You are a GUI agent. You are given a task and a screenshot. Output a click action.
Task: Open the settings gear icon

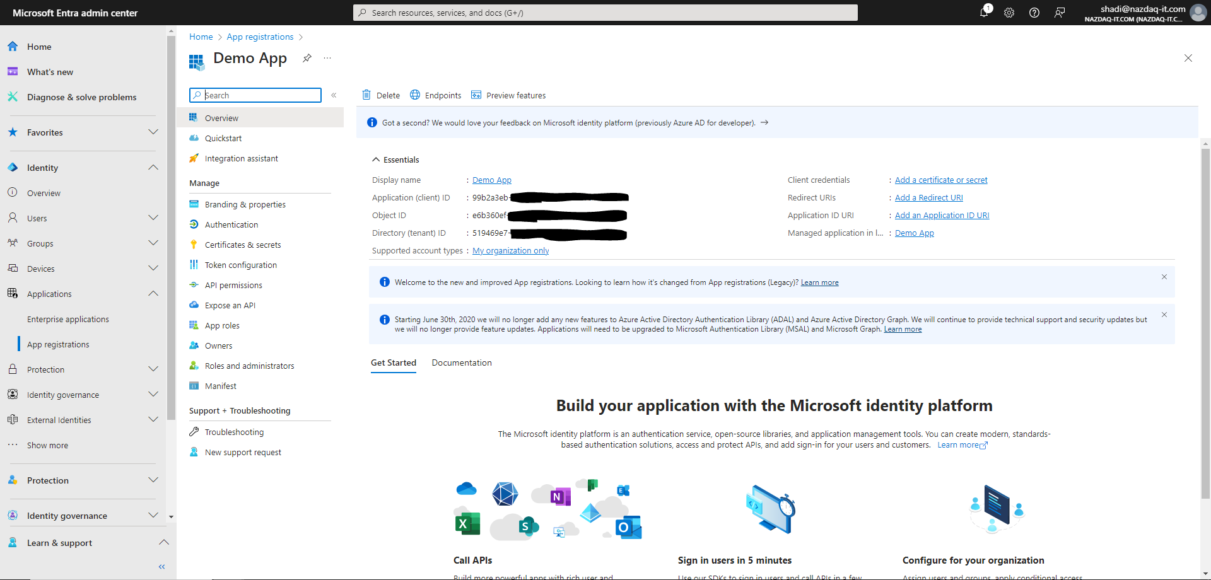tap(1009, 13)
